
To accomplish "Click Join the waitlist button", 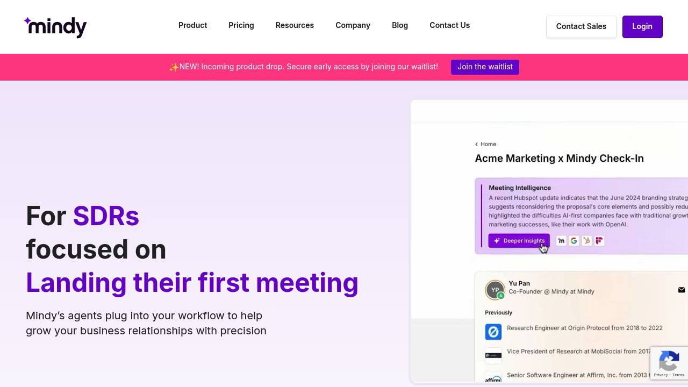I will (485, 67).
